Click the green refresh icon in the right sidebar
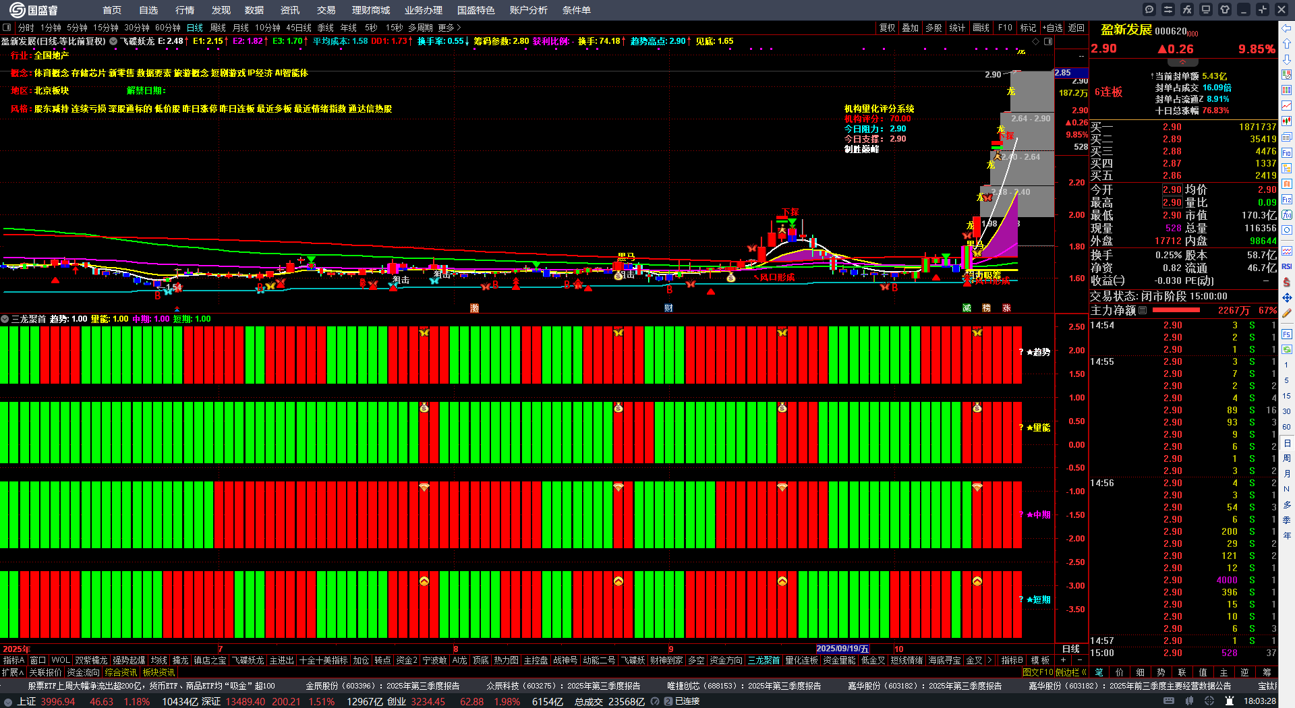 tap(1287, 349)
